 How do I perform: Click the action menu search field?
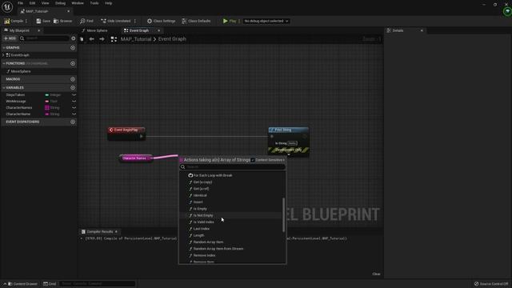[233, 167]
